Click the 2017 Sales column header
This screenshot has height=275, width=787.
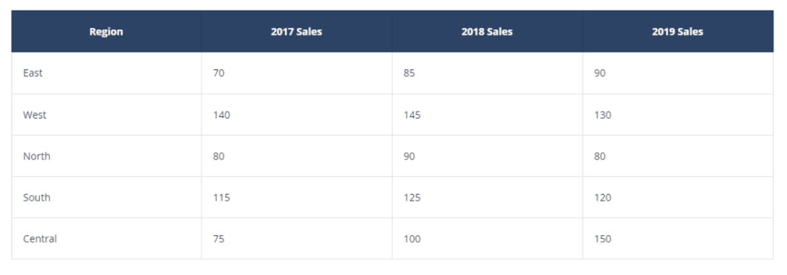pos(296,31)
